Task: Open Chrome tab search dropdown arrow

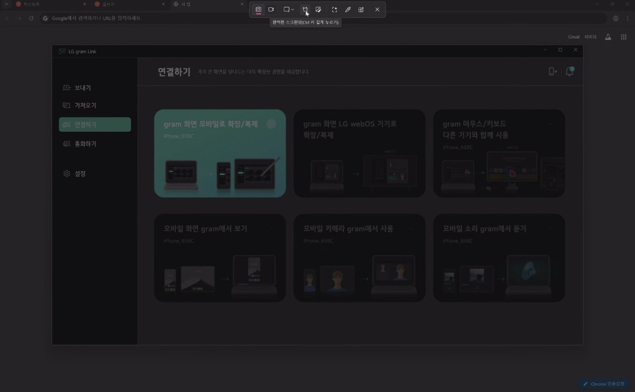Action: [6, 4]
